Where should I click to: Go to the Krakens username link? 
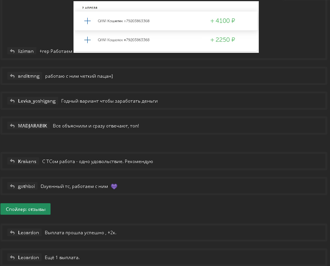tap(27, 162)
